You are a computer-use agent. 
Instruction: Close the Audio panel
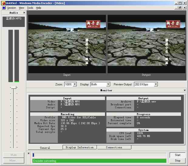(24, 13)
